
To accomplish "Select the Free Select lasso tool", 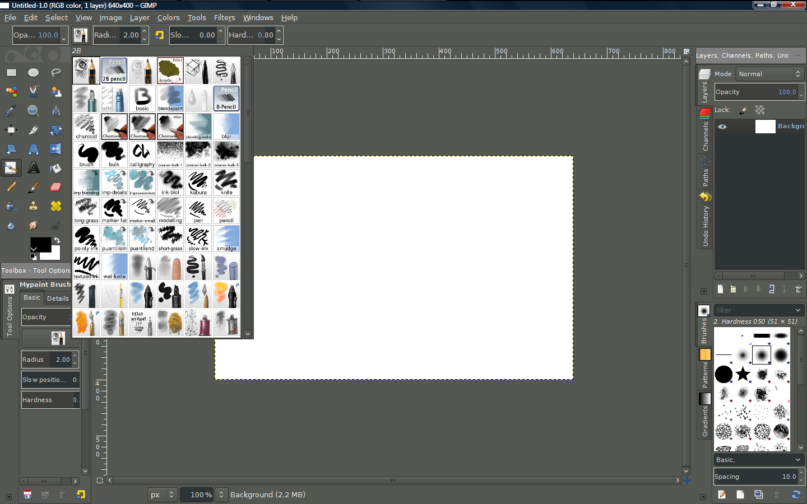I will click(x=56, y=73).
